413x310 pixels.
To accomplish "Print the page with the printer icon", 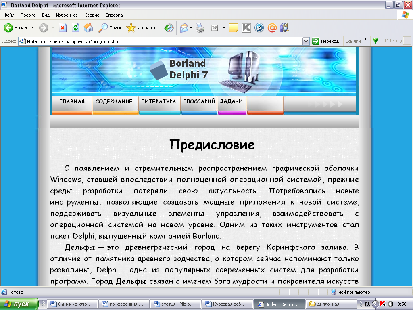I will 200,28.
